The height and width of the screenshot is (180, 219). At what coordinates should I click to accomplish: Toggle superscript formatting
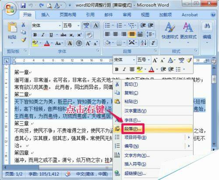point(79,35)
